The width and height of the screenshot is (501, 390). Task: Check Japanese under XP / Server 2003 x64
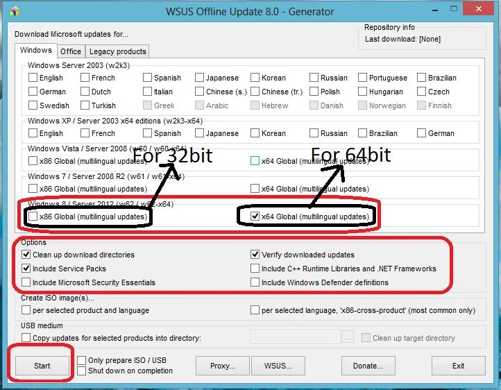[x=199, y=133]
